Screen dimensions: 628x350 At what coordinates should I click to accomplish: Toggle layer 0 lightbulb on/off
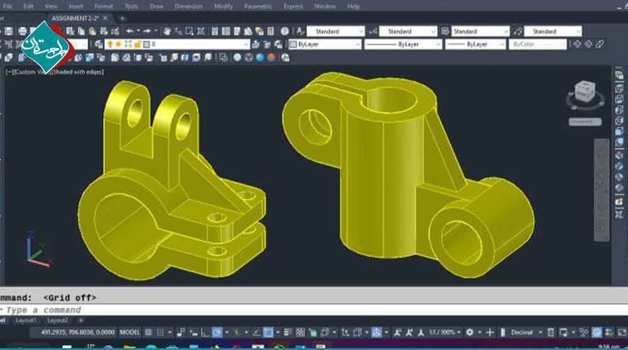pos(110,44)
